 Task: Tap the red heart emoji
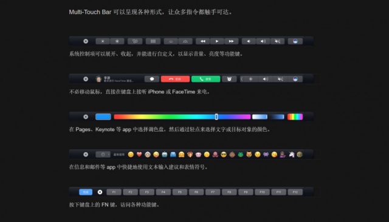139,155
